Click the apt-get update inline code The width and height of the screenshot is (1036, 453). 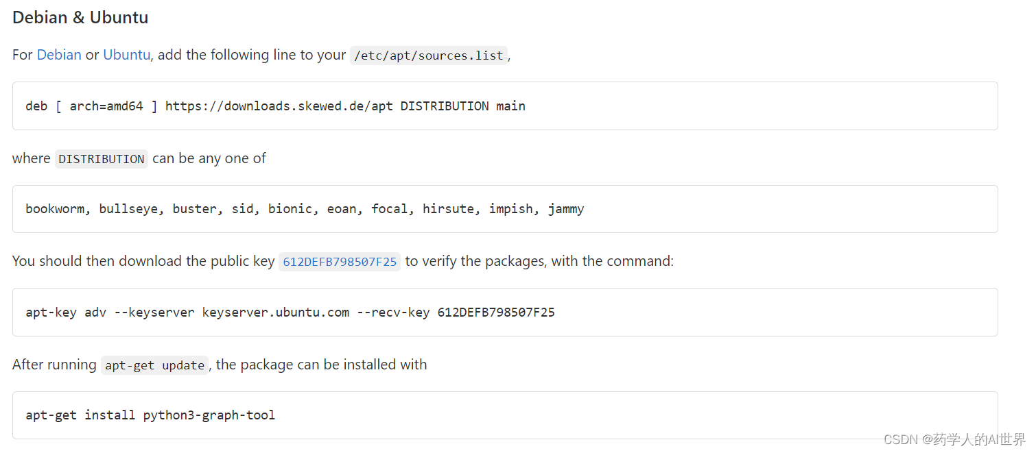pyautogui.click(x=154, y=365)
